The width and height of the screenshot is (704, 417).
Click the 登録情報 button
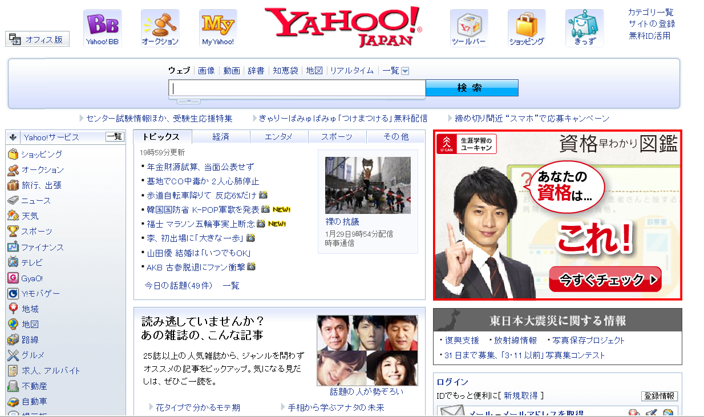[660, 396]
